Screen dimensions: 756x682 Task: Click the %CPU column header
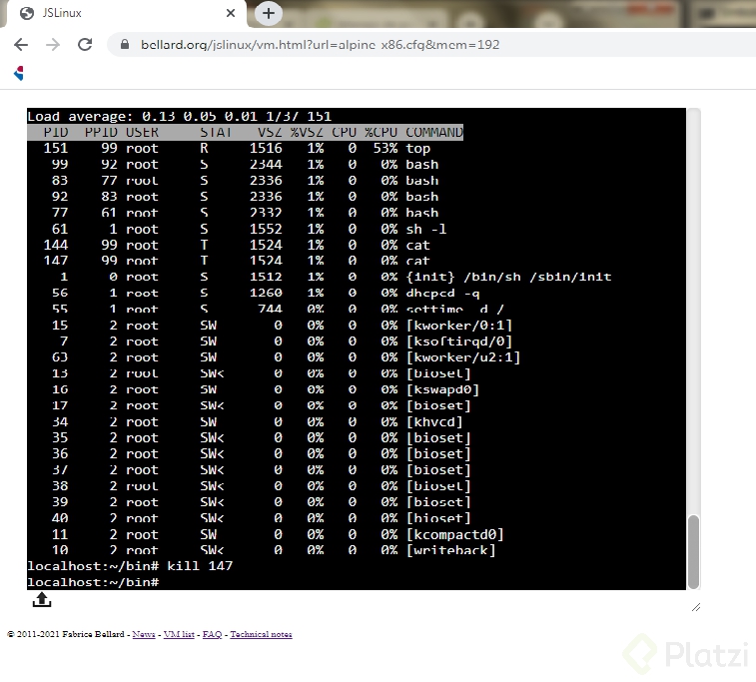pos(380,132)
